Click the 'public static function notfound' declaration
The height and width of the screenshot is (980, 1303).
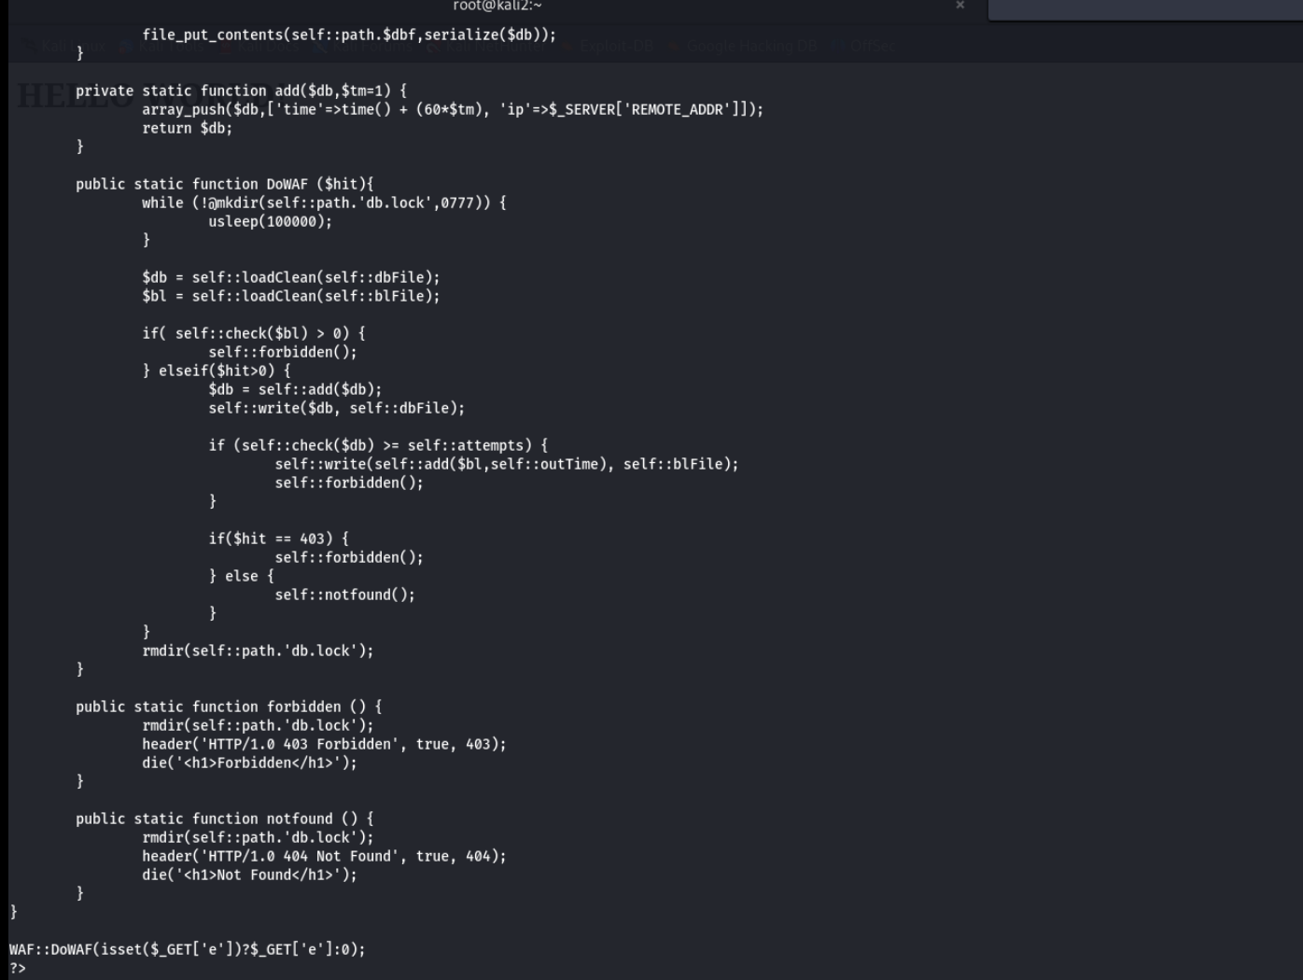click(224, 819)
